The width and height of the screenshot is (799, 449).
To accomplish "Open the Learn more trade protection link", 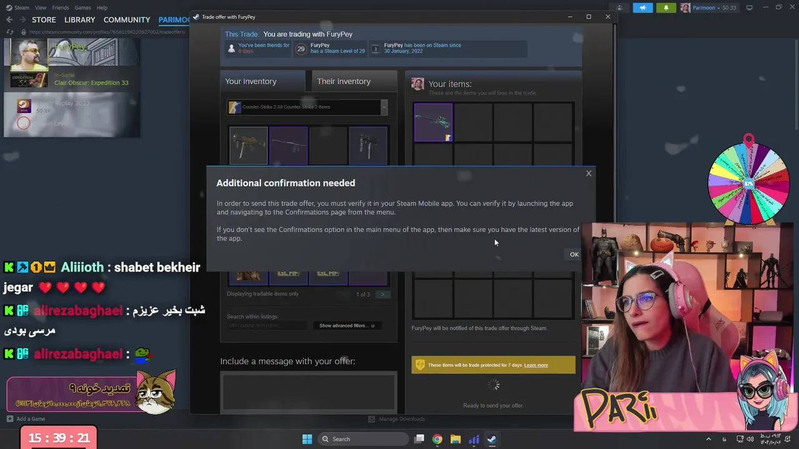I will tap(536, 365).
